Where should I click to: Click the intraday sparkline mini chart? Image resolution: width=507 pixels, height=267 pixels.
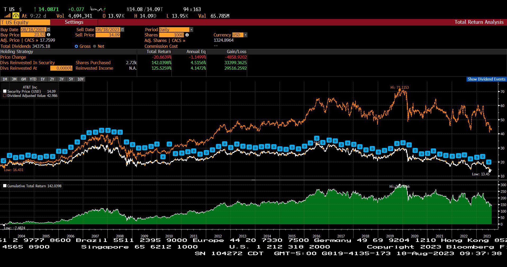click(98, 9)
